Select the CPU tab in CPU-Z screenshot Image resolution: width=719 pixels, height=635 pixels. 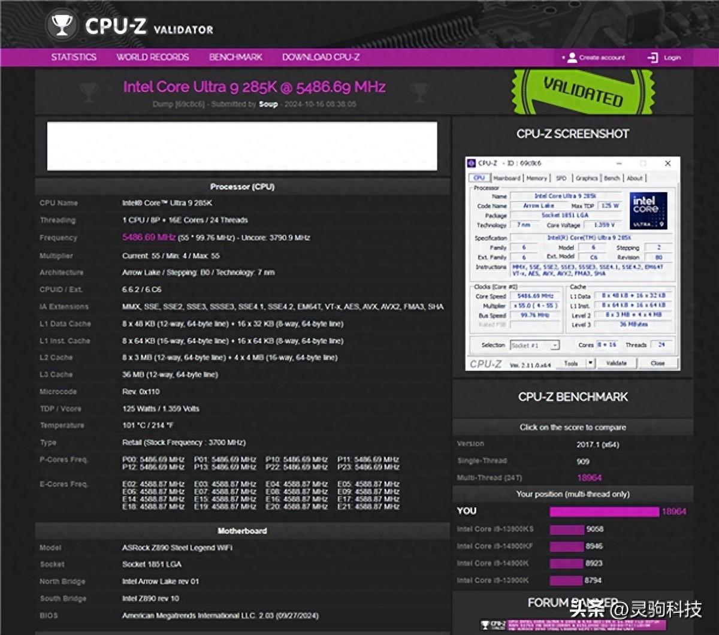[479, 178]
